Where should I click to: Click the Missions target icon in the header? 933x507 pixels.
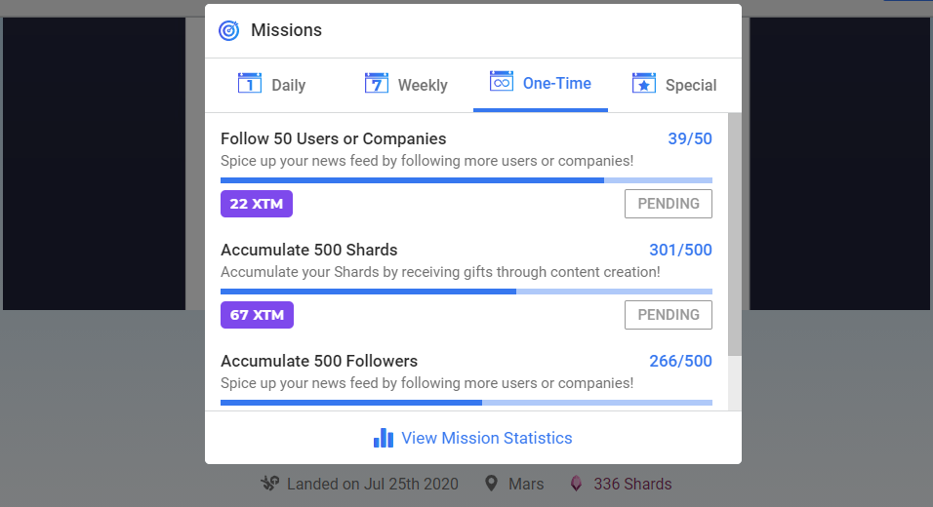[229, 30]
